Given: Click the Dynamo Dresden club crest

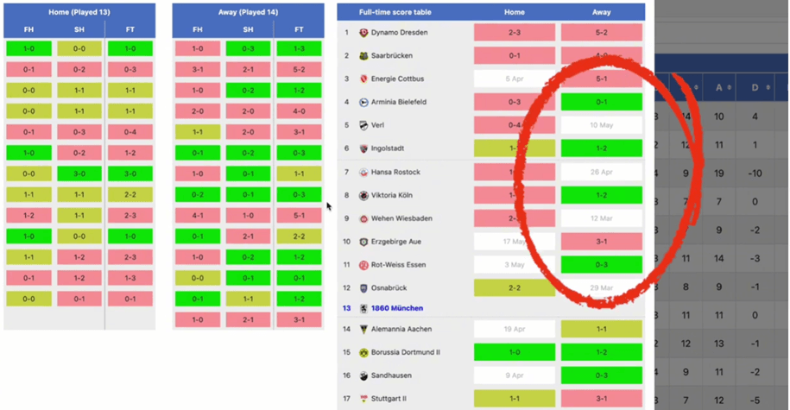Looking at the screenshot, I should tap(363, 33).
